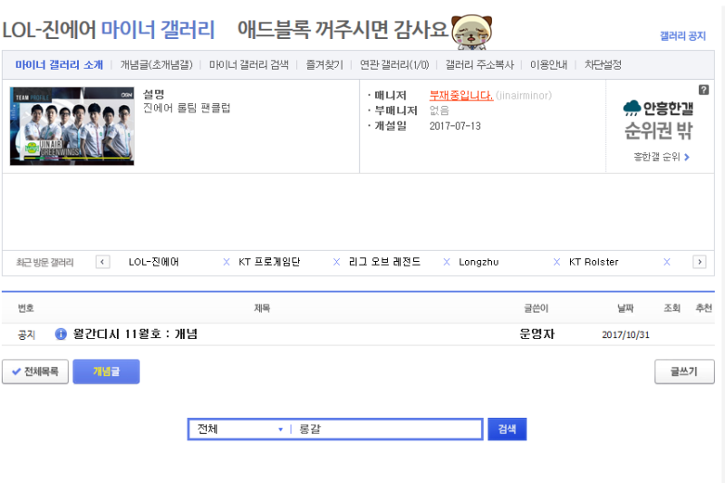The height and width of the screenshot is (483, 725).
Task: Open KT Rolster recent gallery
Action: (594, 262)
